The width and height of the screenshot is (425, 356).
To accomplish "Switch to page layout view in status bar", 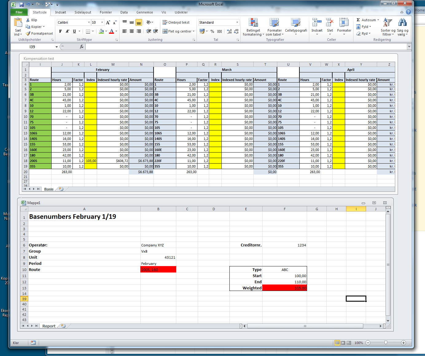I will coord(343,343).
